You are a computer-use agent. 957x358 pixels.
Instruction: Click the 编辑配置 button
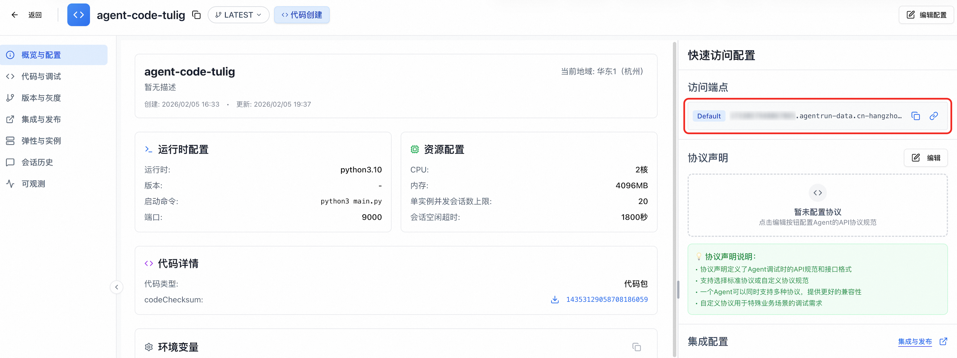927,15
